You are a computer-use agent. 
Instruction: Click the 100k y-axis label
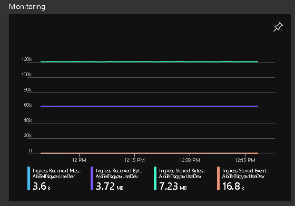(26, 75)
